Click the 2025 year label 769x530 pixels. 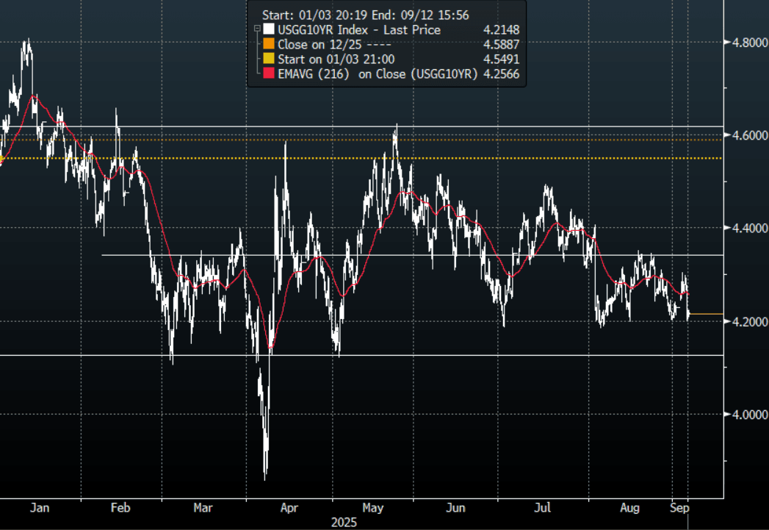point(344,522)
